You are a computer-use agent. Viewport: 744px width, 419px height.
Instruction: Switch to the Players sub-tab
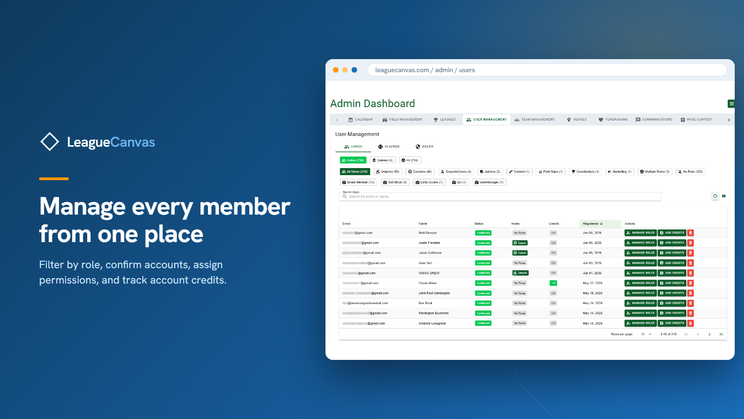pos(389,147)
